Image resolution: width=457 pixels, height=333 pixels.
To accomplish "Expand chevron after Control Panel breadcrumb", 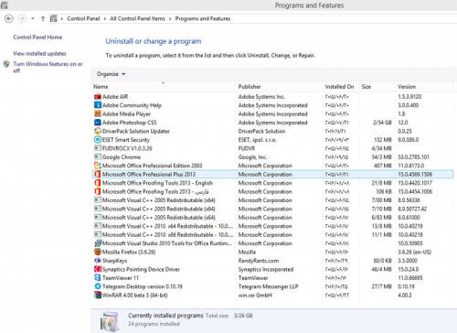I will [x=104, y=19].
